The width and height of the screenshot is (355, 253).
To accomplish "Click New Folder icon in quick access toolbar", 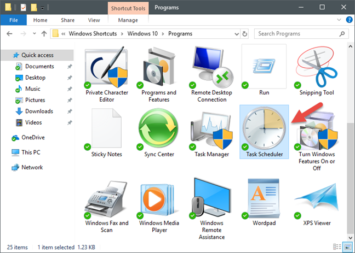I will tap(34, 8).
